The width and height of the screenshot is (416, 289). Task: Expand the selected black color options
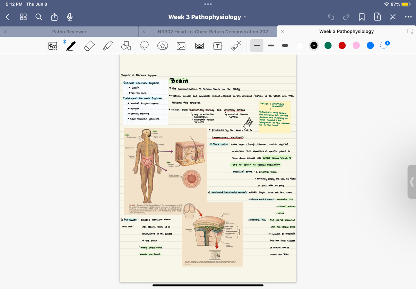pyautogui.click(x=314, y=46)
